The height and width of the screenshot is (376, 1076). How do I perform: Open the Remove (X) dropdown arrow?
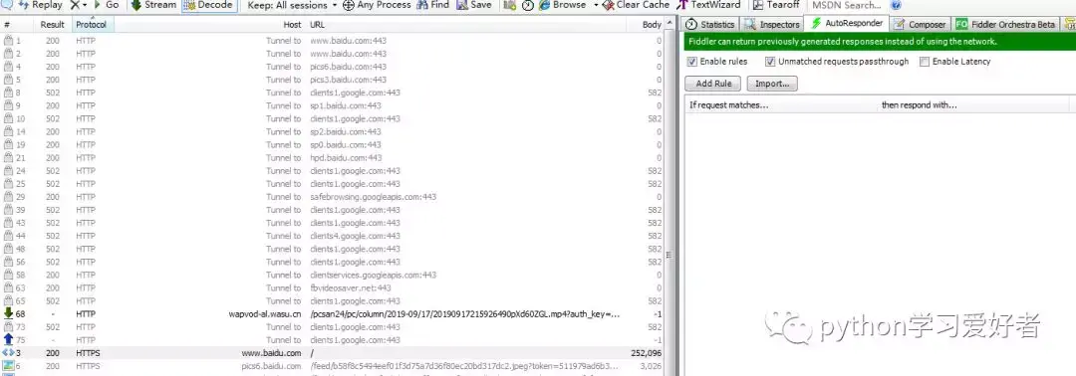85,5
